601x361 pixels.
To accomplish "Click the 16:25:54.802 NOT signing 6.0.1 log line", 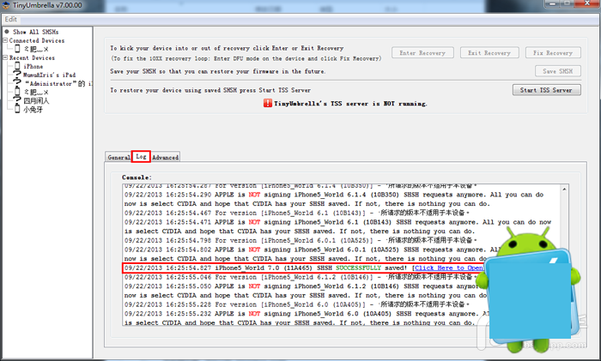I will point(305,254).
